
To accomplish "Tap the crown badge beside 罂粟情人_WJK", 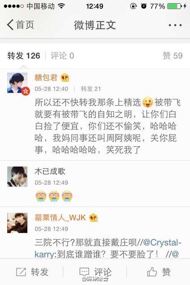I will tap(93, 218).
